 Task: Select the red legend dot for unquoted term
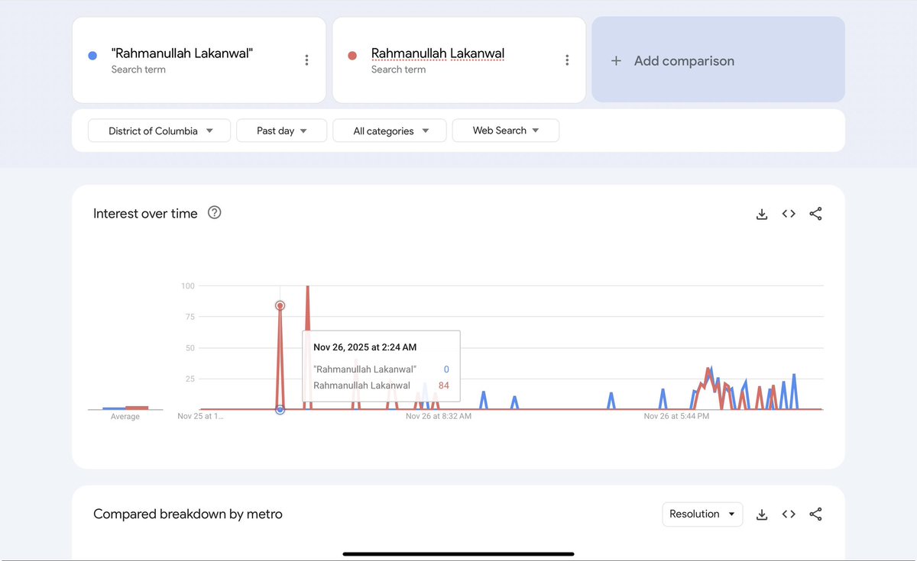352,53
